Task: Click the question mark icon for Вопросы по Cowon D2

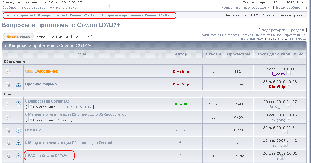Action: [18, 104]
